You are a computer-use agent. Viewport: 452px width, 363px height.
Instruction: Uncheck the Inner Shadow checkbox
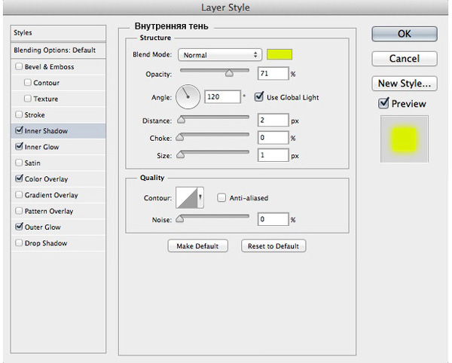19,130
